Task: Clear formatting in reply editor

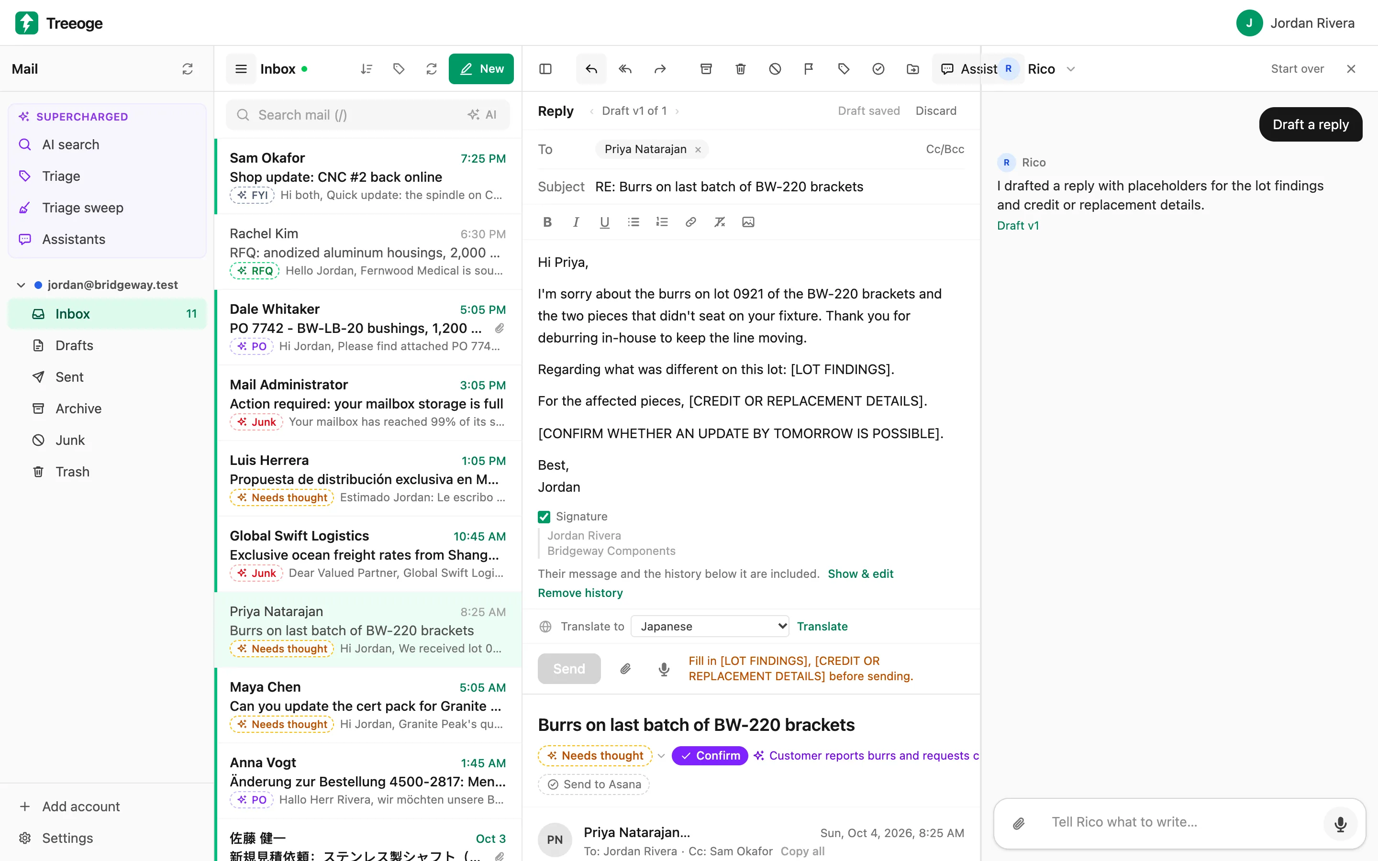Action: click(x=720, y=222)
